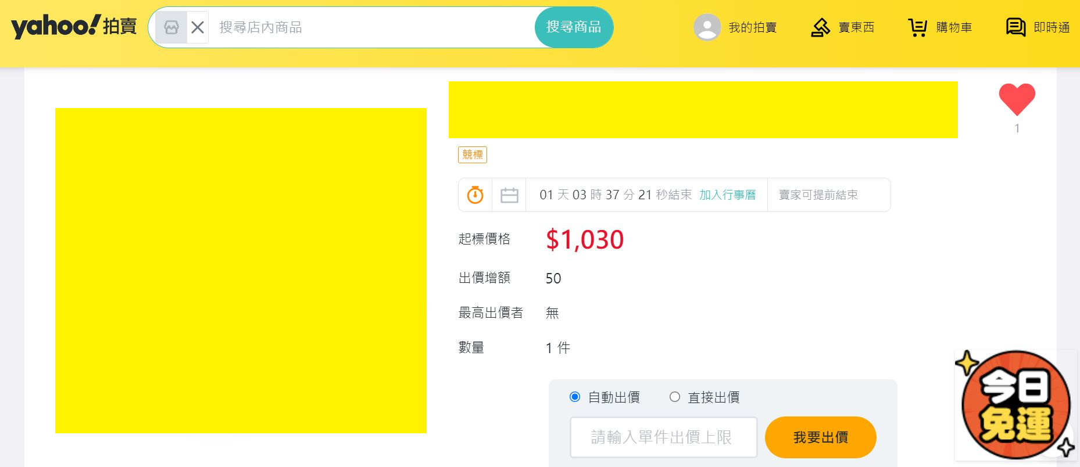Viewport: 1080px width, 467px height.
Task: Click the main product image
Action: coord(241,271)
